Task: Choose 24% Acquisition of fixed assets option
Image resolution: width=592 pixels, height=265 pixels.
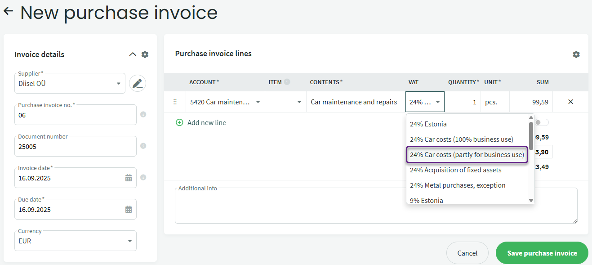Action: click(x=455, y=170)
